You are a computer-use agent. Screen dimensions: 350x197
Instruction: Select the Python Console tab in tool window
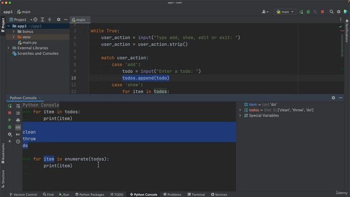pyautogui.click(x=23, y=98)
